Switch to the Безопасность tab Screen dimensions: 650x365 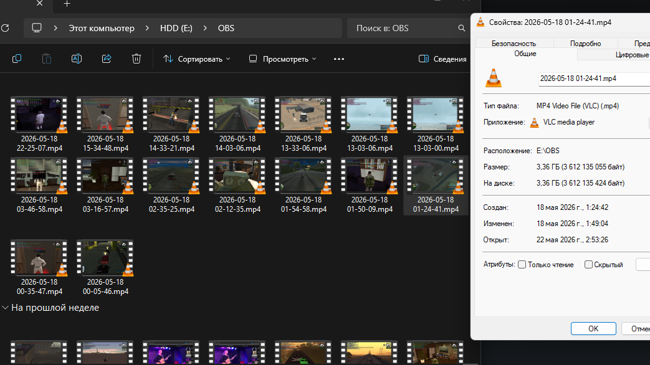[514, 44]
